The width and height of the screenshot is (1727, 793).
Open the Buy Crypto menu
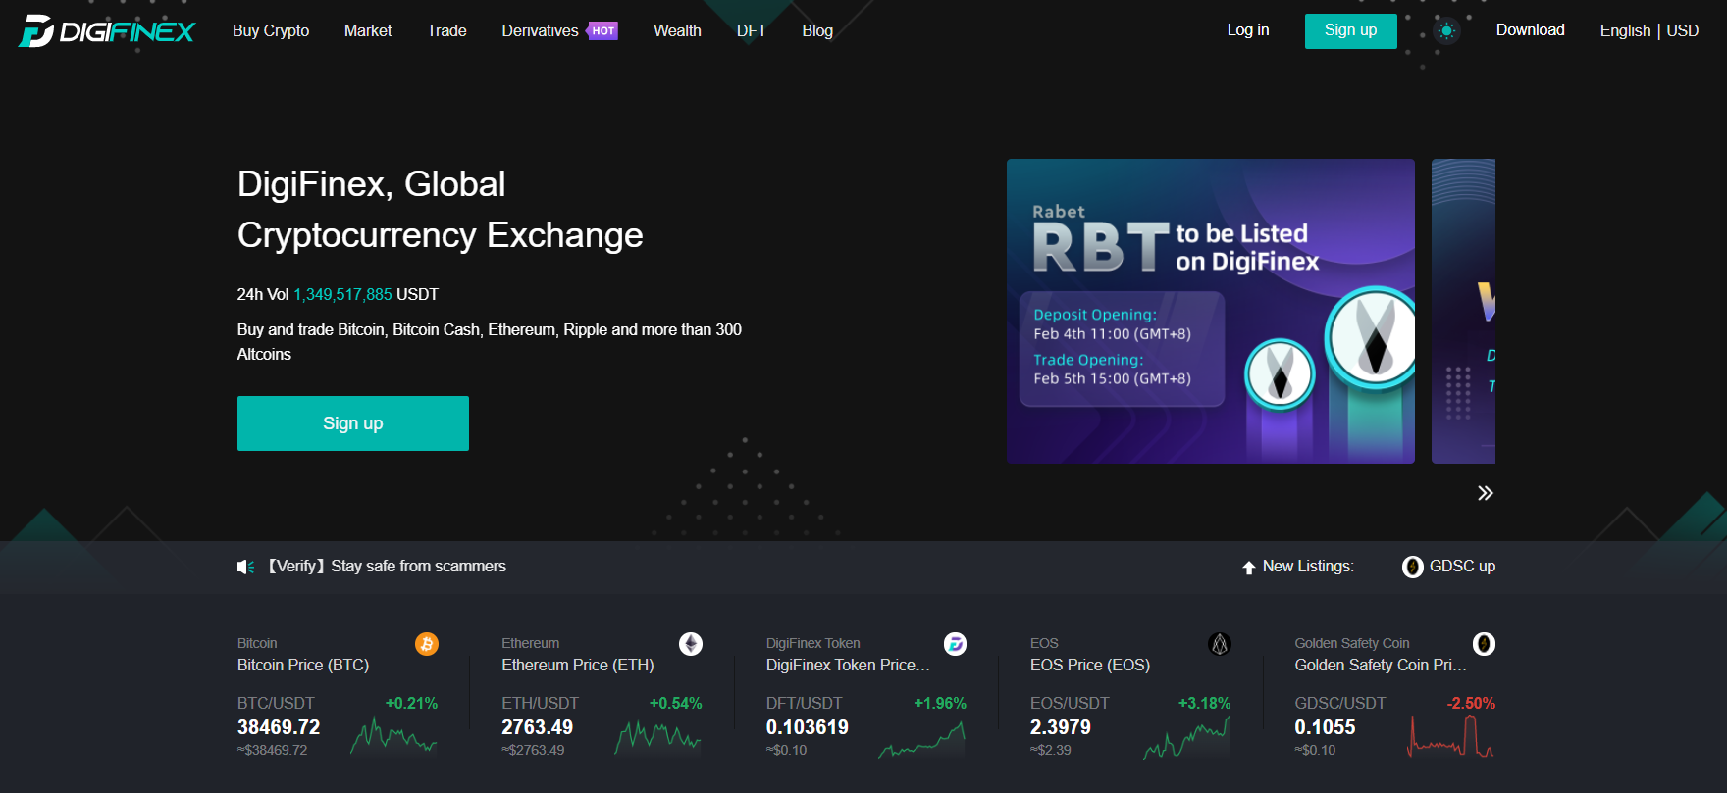pyautogui.click(x=271, y=30)
